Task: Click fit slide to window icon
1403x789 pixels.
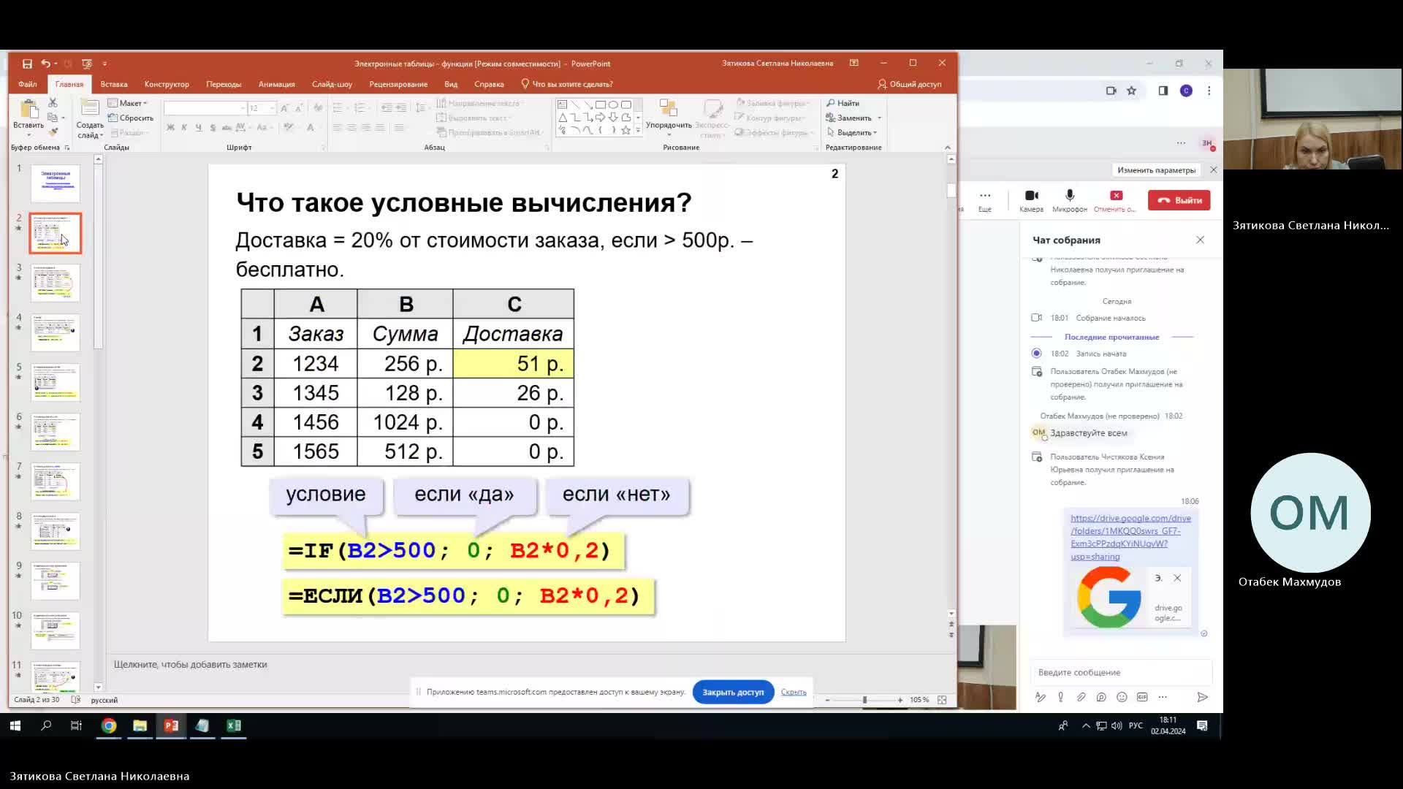Action: tap(942, 700)
